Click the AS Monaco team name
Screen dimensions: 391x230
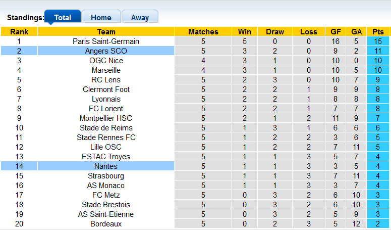point(106,186)
